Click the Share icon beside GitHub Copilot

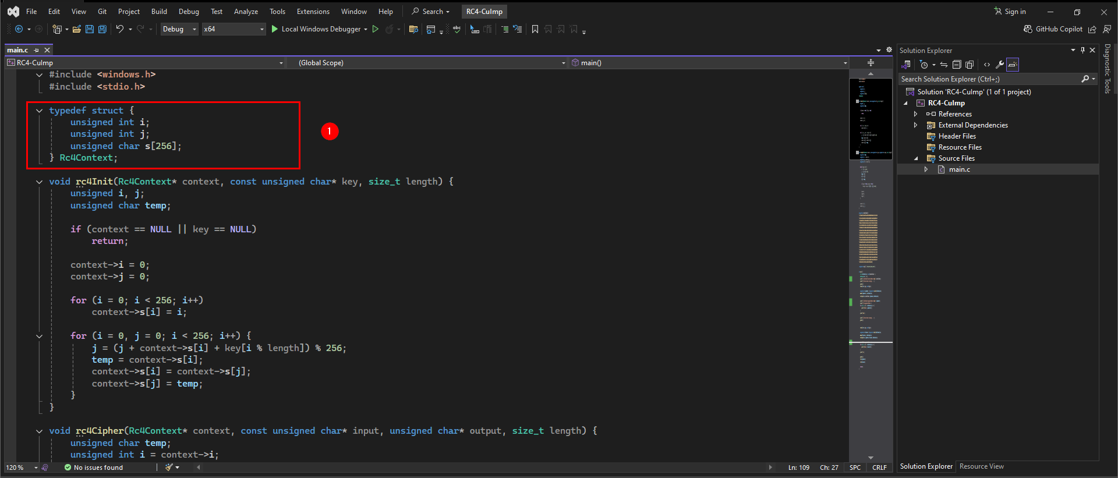click(1092, 29)
